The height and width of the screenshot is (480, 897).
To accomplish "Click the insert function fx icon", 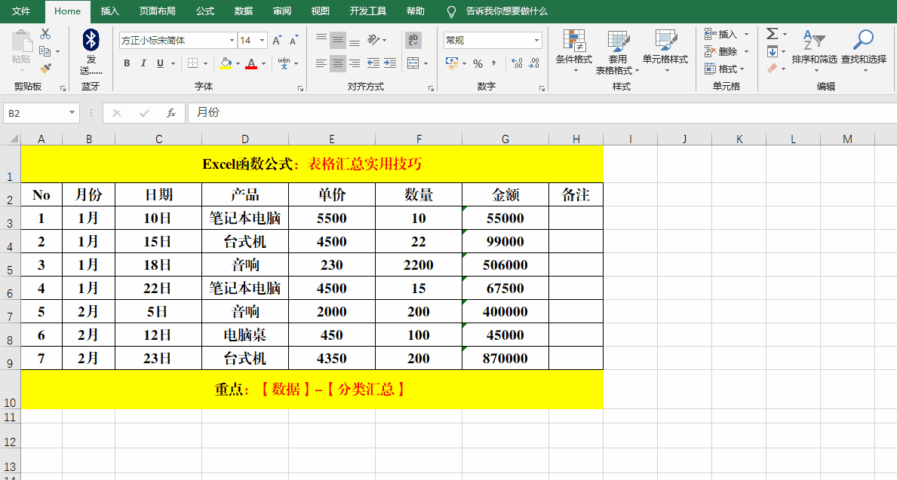I will [171, 113].
